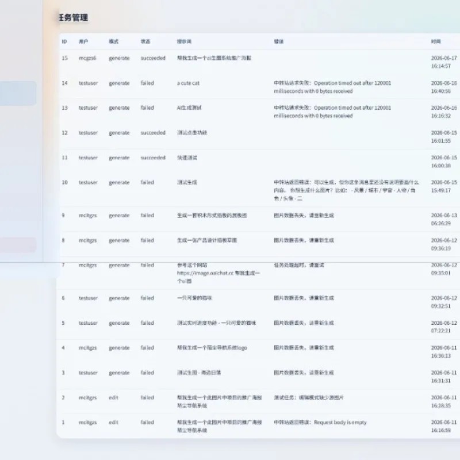This screenshot has height=460, width=460.
Task: Click the time 2026-06-12 07:22:21
Action: click(444, 327)
